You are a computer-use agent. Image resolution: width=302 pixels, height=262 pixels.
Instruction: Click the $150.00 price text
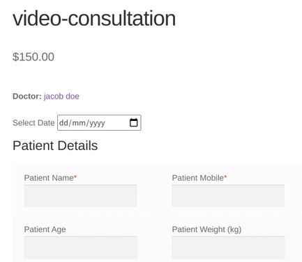33,57
